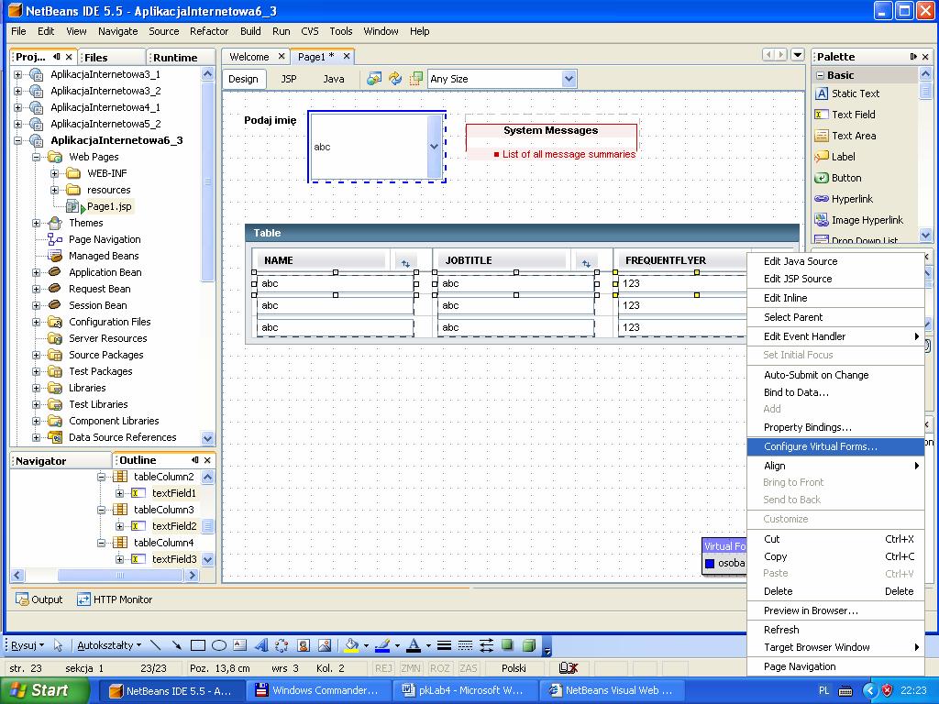Viewport: 939px width, 704px height.
Task: Click the Show Virtual Forms toolbar icon
Action: click(415, 79)
